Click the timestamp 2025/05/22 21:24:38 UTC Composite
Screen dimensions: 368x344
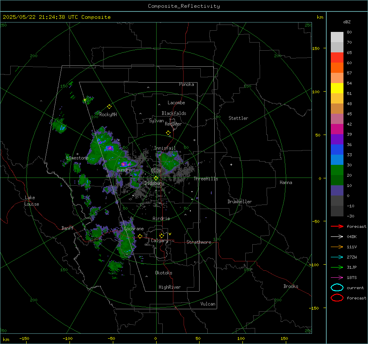56,17
